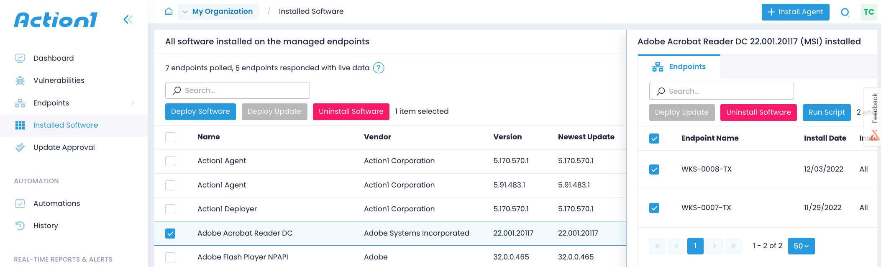
Task: Sort software table by Newest Update column
Action: point(586,137)
